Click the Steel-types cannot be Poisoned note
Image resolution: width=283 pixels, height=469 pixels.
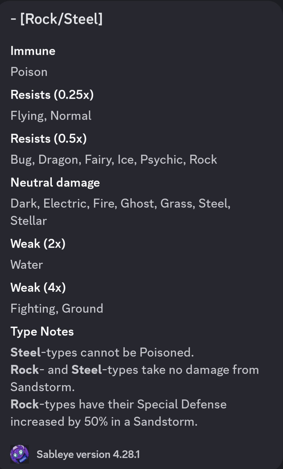pyautogui.click(x=102, y=353)
